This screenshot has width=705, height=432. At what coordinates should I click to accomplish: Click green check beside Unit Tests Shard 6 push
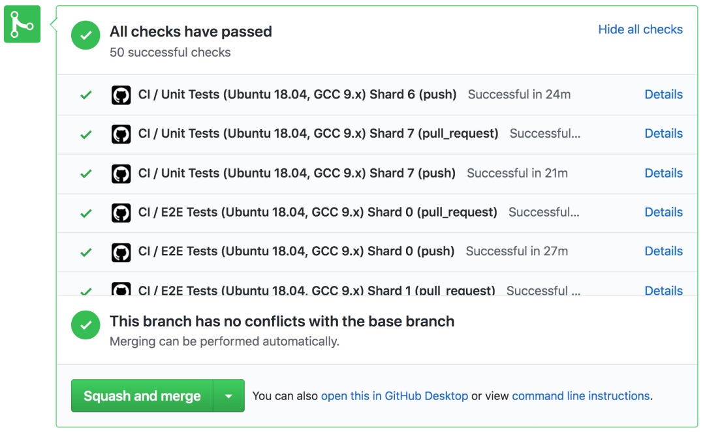pyautogui.click(x=86, y=95)
